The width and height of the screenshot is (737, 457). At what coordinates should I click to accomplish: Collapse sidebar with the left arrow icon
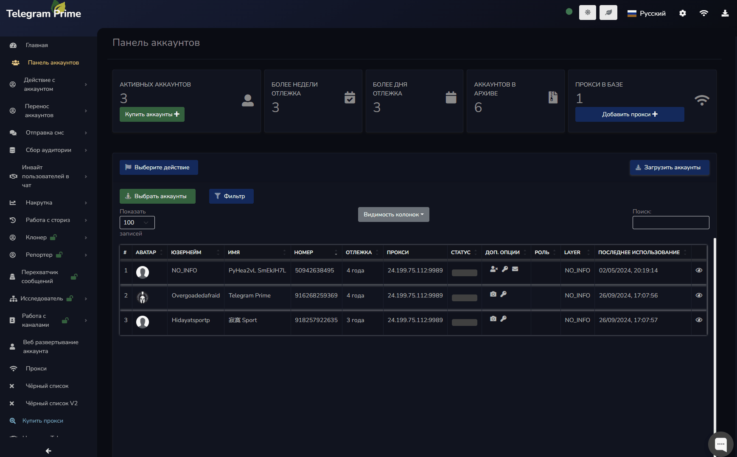48,451
